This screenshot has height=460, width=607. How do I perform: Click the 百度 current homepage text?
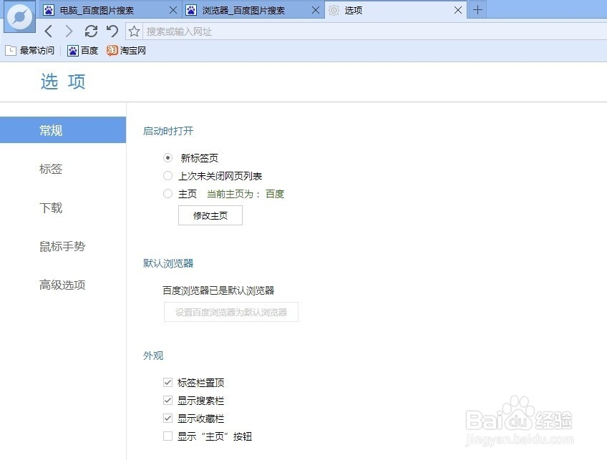(275, 194)
